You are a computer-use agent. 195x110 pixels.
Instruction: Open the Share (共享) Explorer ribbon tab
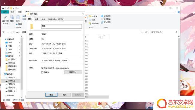coord(20,12)
